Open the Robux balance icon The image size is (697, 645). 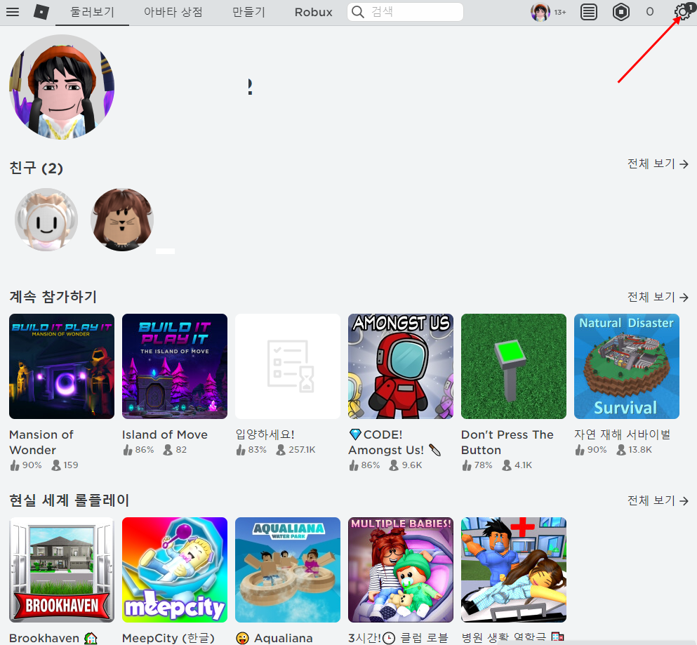tap(620, 12)
